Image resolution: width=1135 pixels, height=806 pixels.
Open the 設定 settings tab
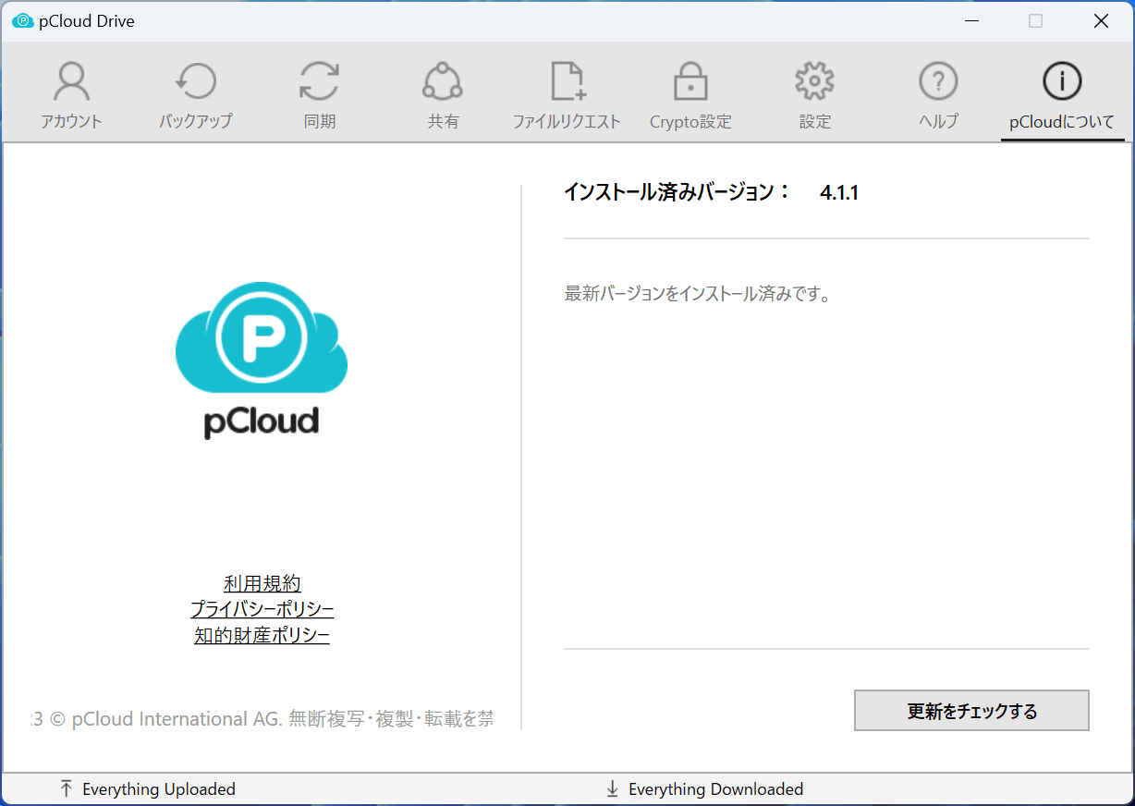pos(814,94)
